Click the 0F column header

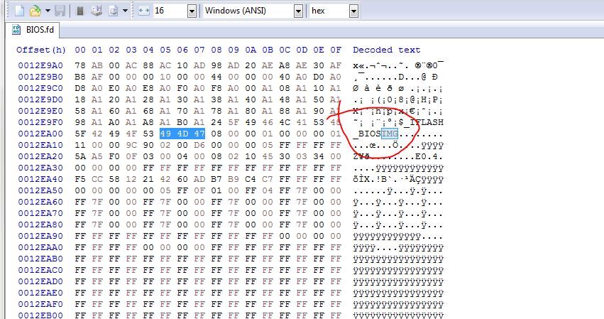click(x=336, y=50)
